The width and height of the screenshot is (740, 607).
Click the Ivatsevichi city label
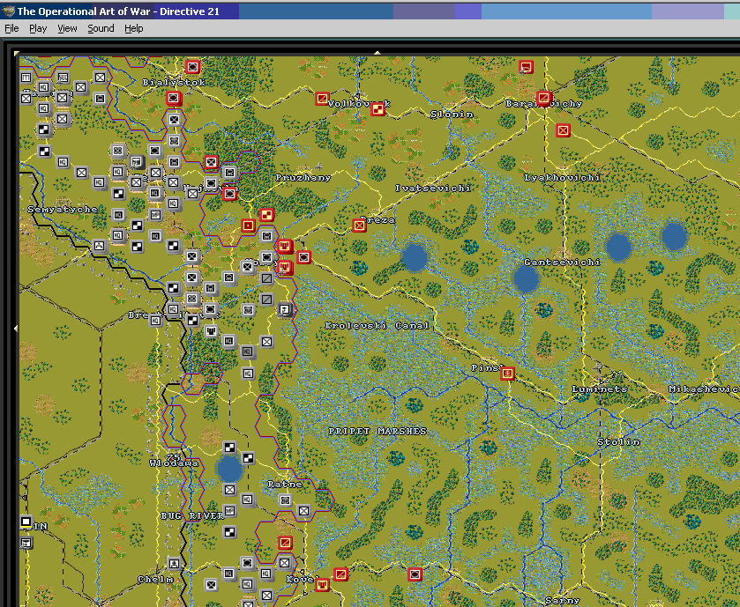433,188
